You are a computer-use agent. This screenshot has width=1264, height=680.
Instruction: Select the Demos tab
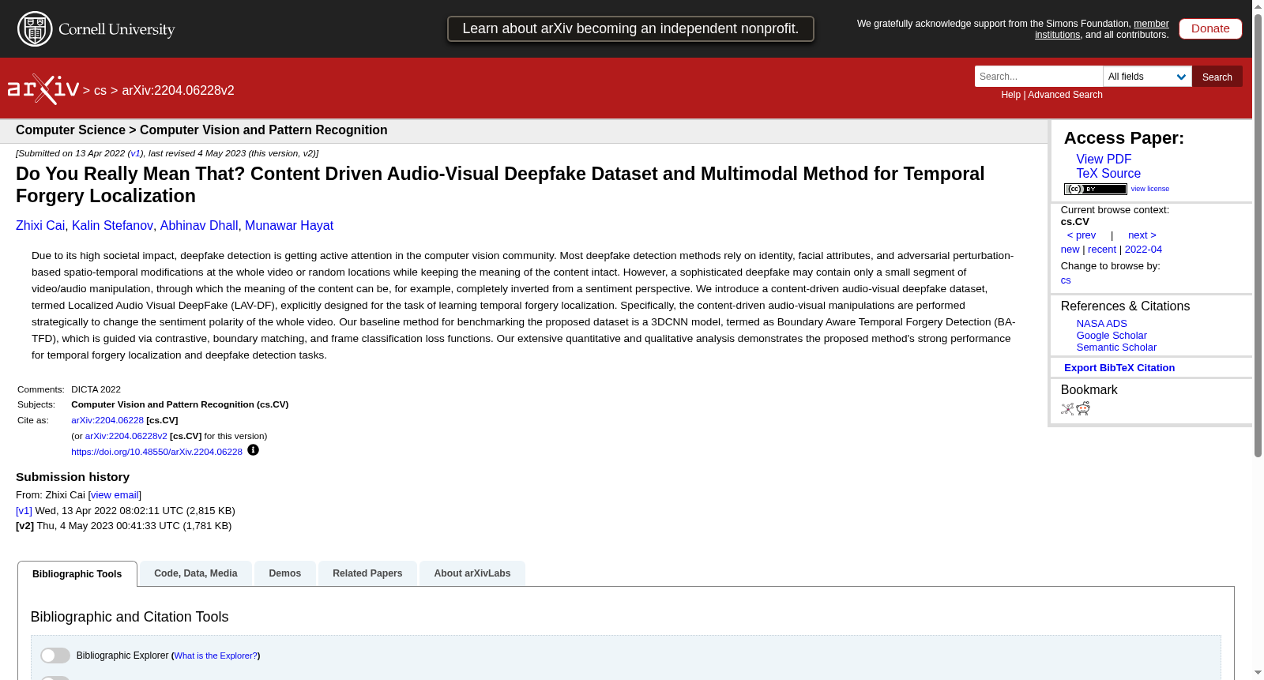(285, 573)
